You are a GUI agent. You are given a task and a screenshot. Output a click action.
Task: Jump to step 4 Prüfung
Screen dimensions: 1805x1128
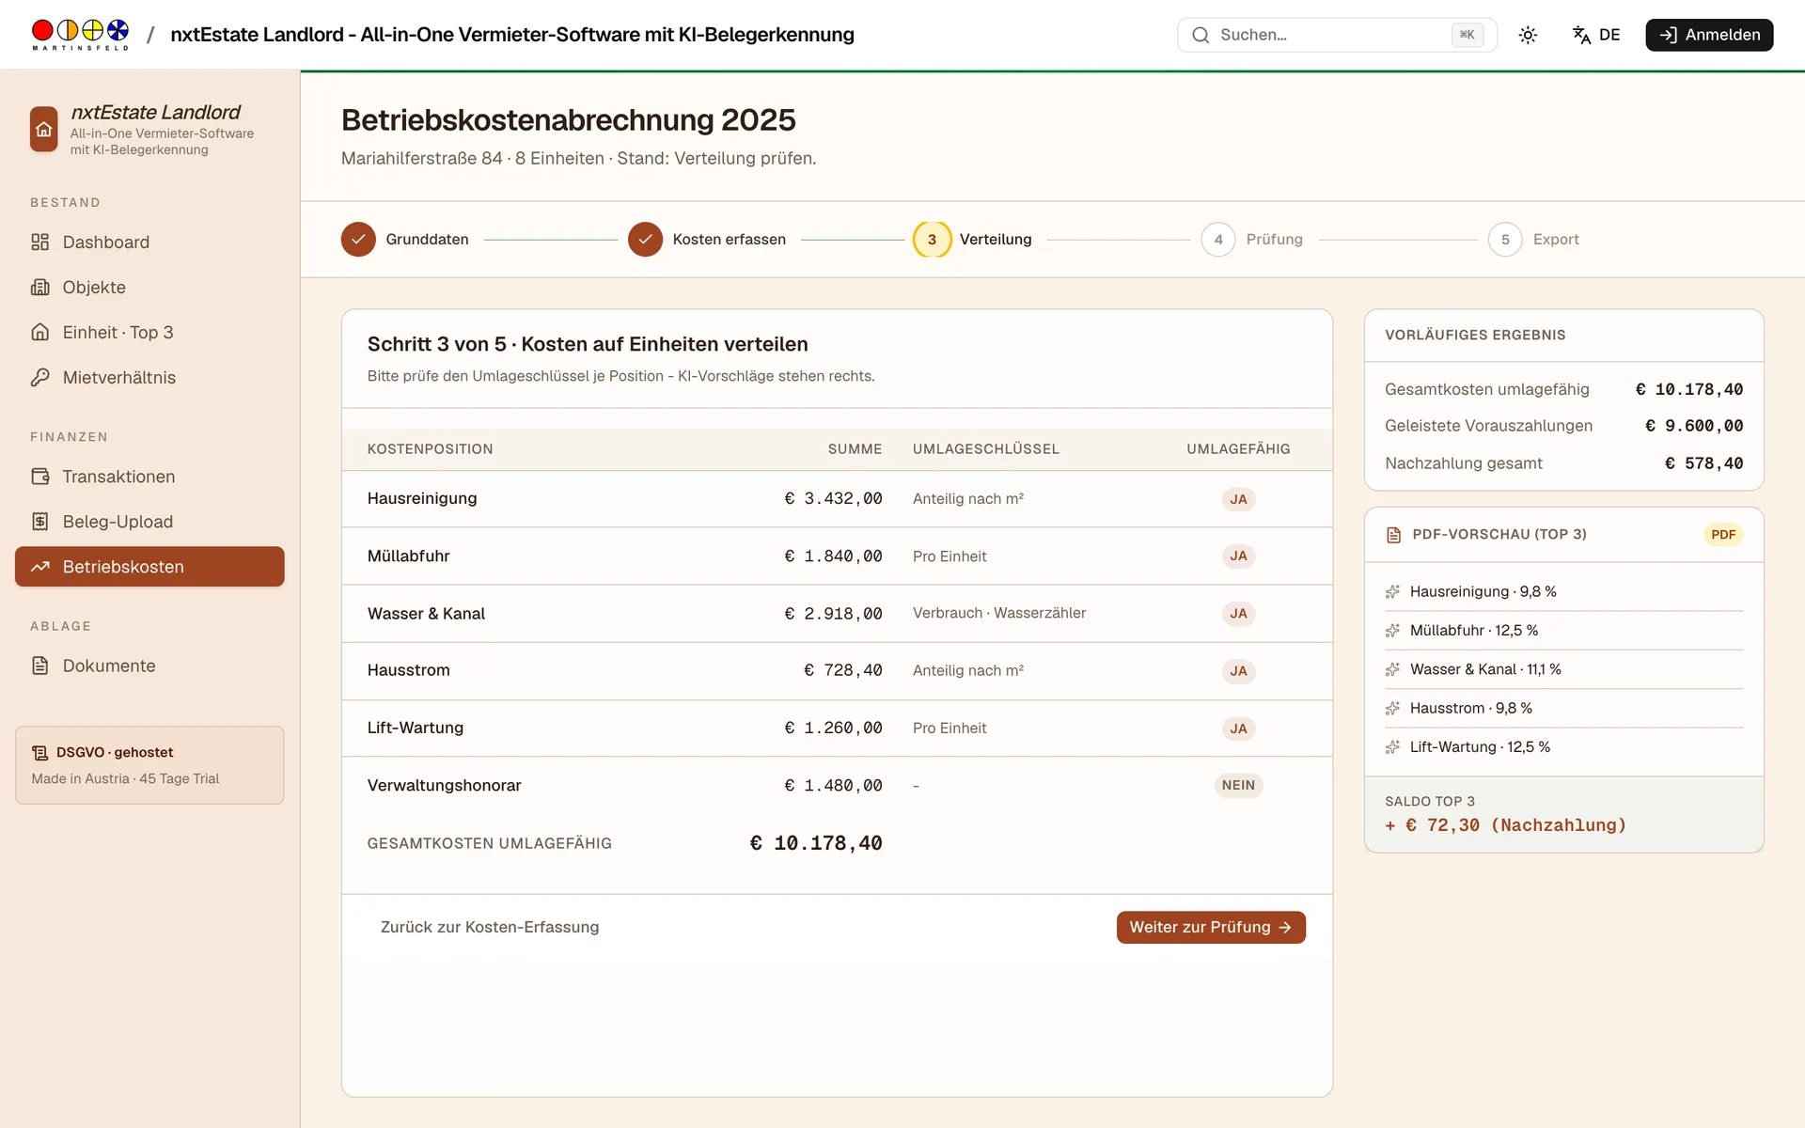pos(1252,240)
